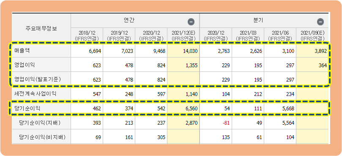Select the estimated 세전계속사업이익 value 1,140
342x156 pixels.
point(192,94)
